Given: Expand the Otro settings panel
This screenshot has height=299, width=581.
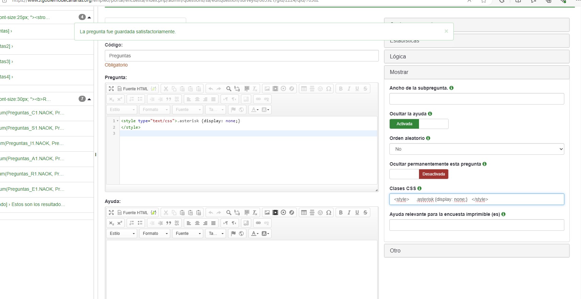Looking at the screenshot, I should (477, 250).
